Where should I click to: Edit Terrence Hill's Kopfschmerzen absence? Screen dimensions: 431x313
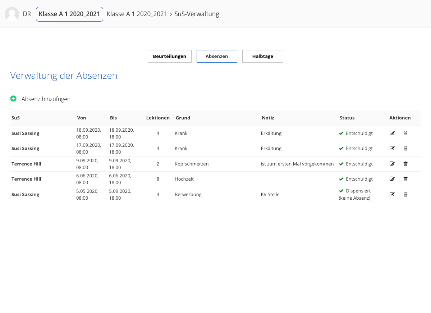[x=392, y=164]
